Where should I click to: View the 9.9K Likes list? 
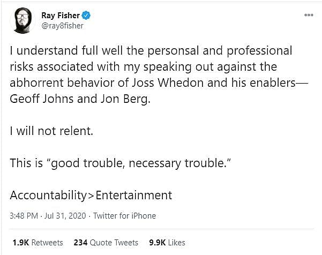[x=168, y=243]
